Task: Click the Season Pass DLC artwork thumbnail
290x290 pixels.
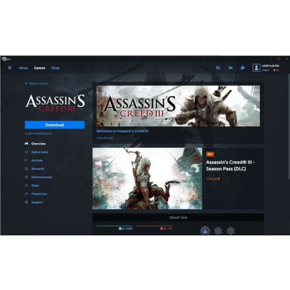Action: (x=147, y=178)
